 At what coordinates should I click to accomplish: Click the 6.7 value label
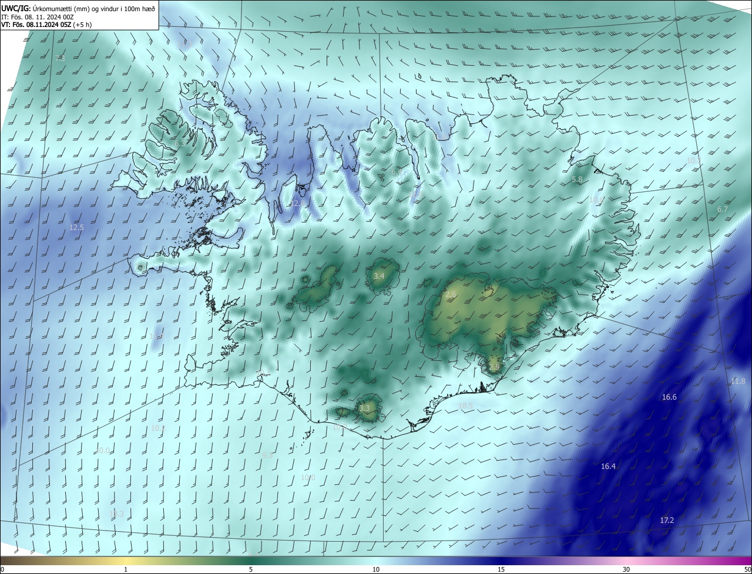click(x=723, y=210)
